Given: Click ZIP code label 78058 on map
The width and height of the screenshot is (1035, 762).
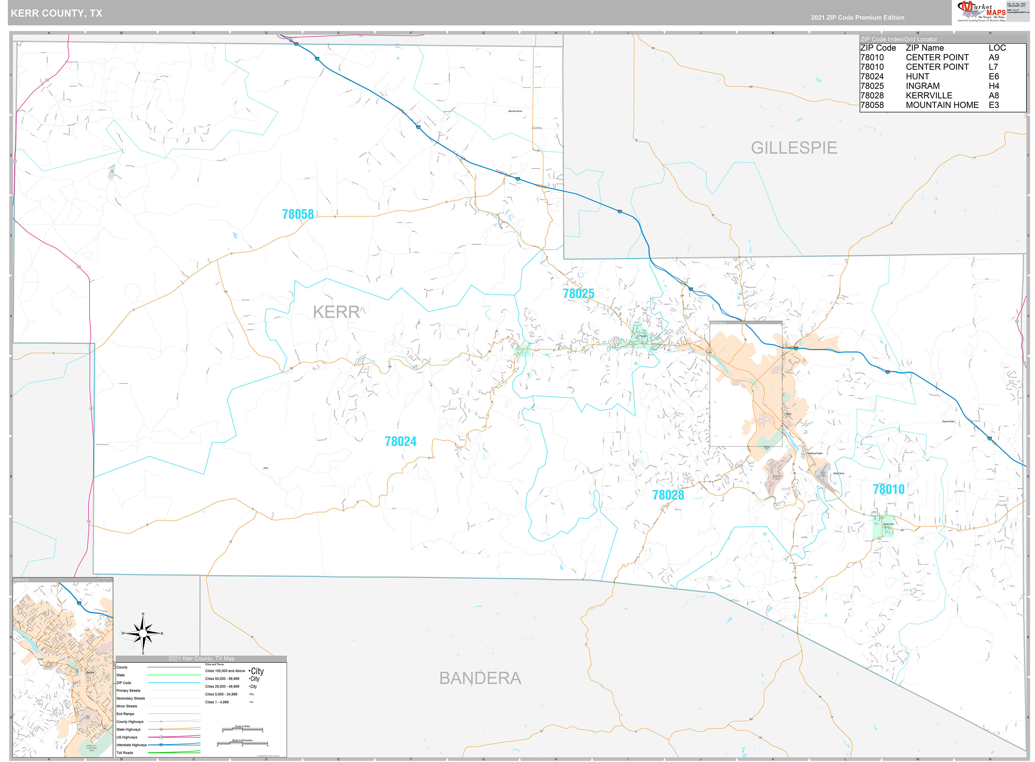Looking at the screenshot, I should 298,214.
